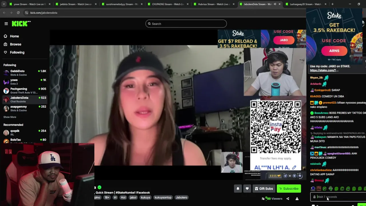Go to Home in sidebar

(x=14, y=36)
